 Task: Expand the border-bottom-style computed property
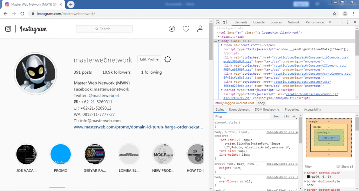[x=305, y=181]
